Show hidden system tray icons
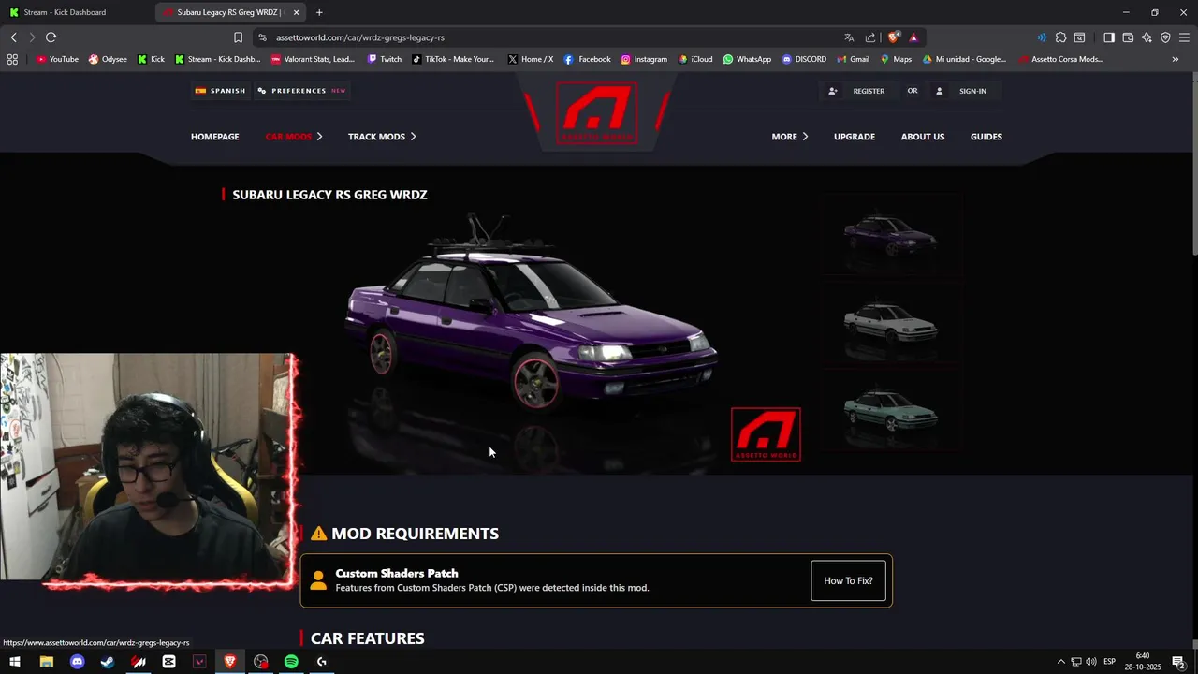The image size is (1198, 674). click(x=1060, y=662)
